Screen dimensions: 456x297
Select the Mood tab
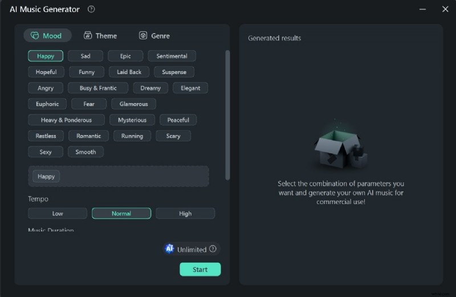pyautogui.click(x=47, y=35)
